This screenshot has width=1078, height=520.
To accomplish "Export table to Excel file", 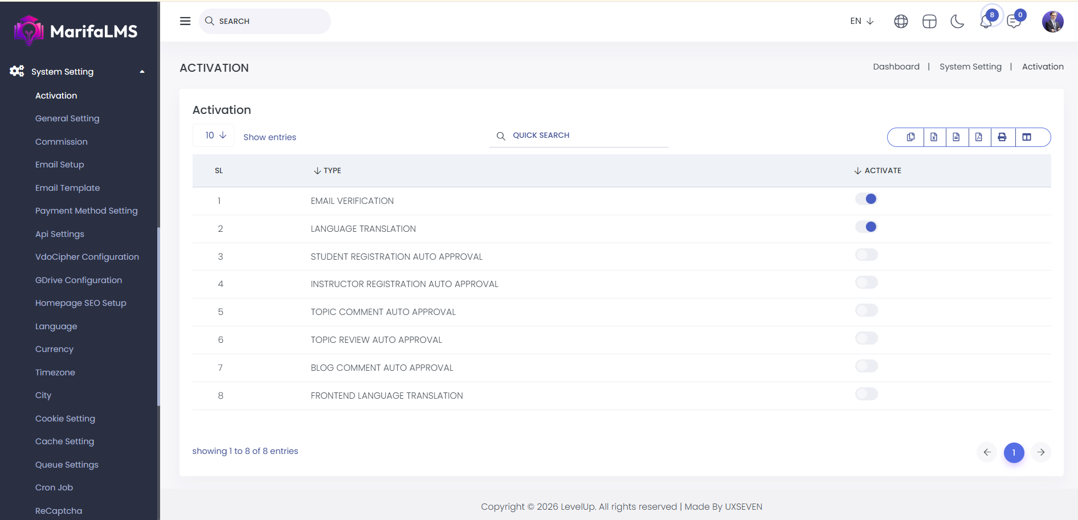I will [934, 137].
